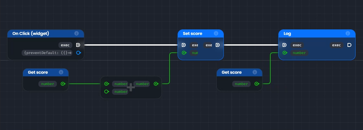Click exec input label on Log node
The image size is (363, 130).
(x=297, y=45)
